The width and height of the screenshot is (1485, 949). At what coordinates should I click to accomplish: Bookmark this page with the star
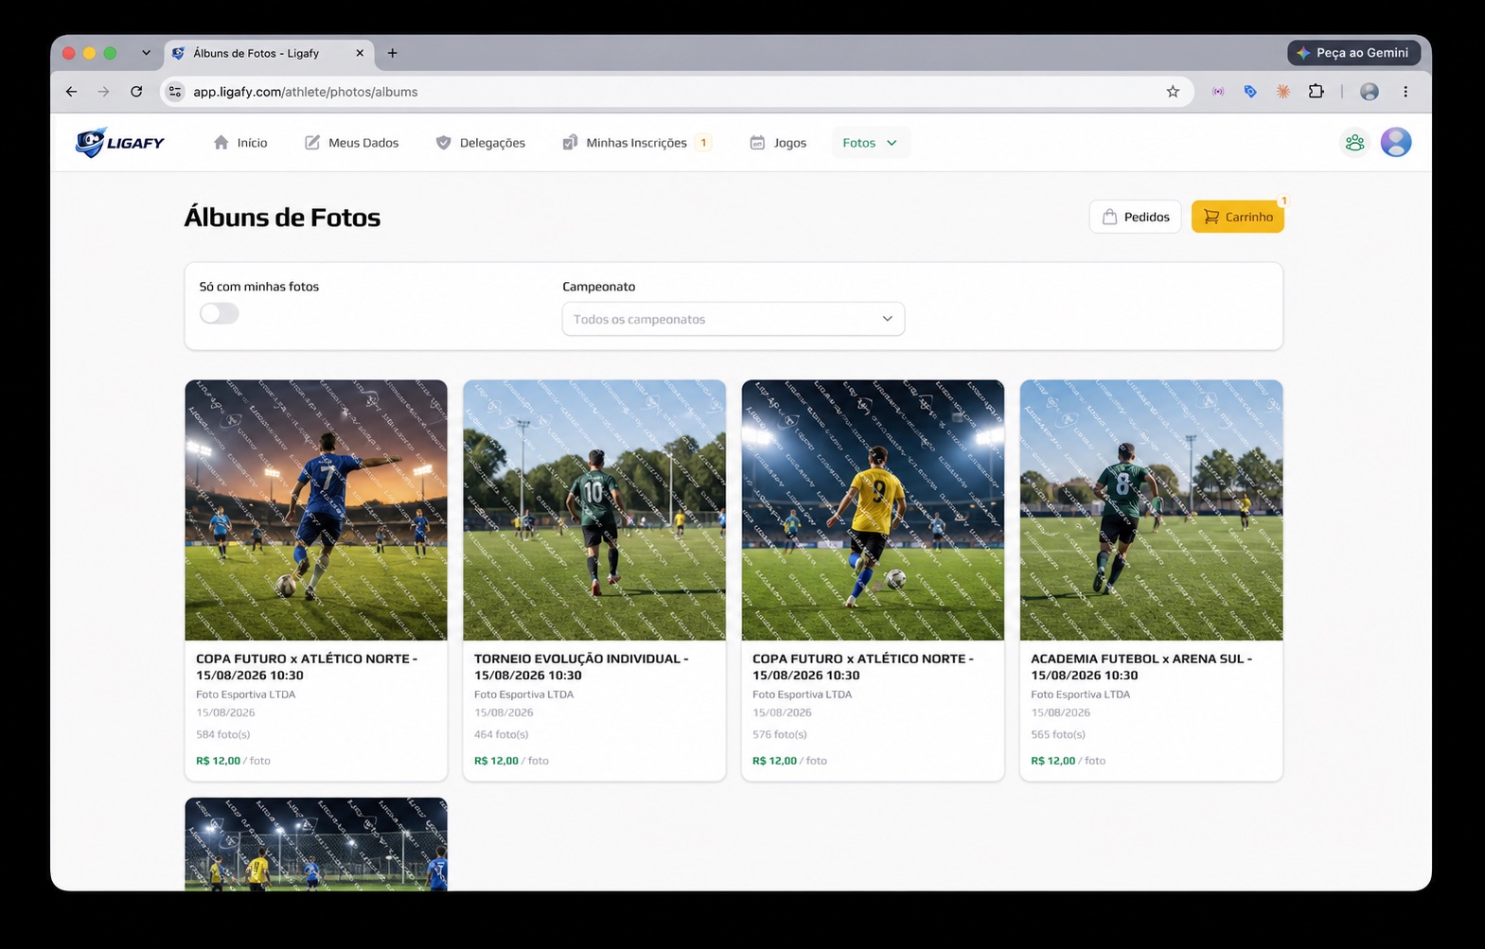[1173, 92]
